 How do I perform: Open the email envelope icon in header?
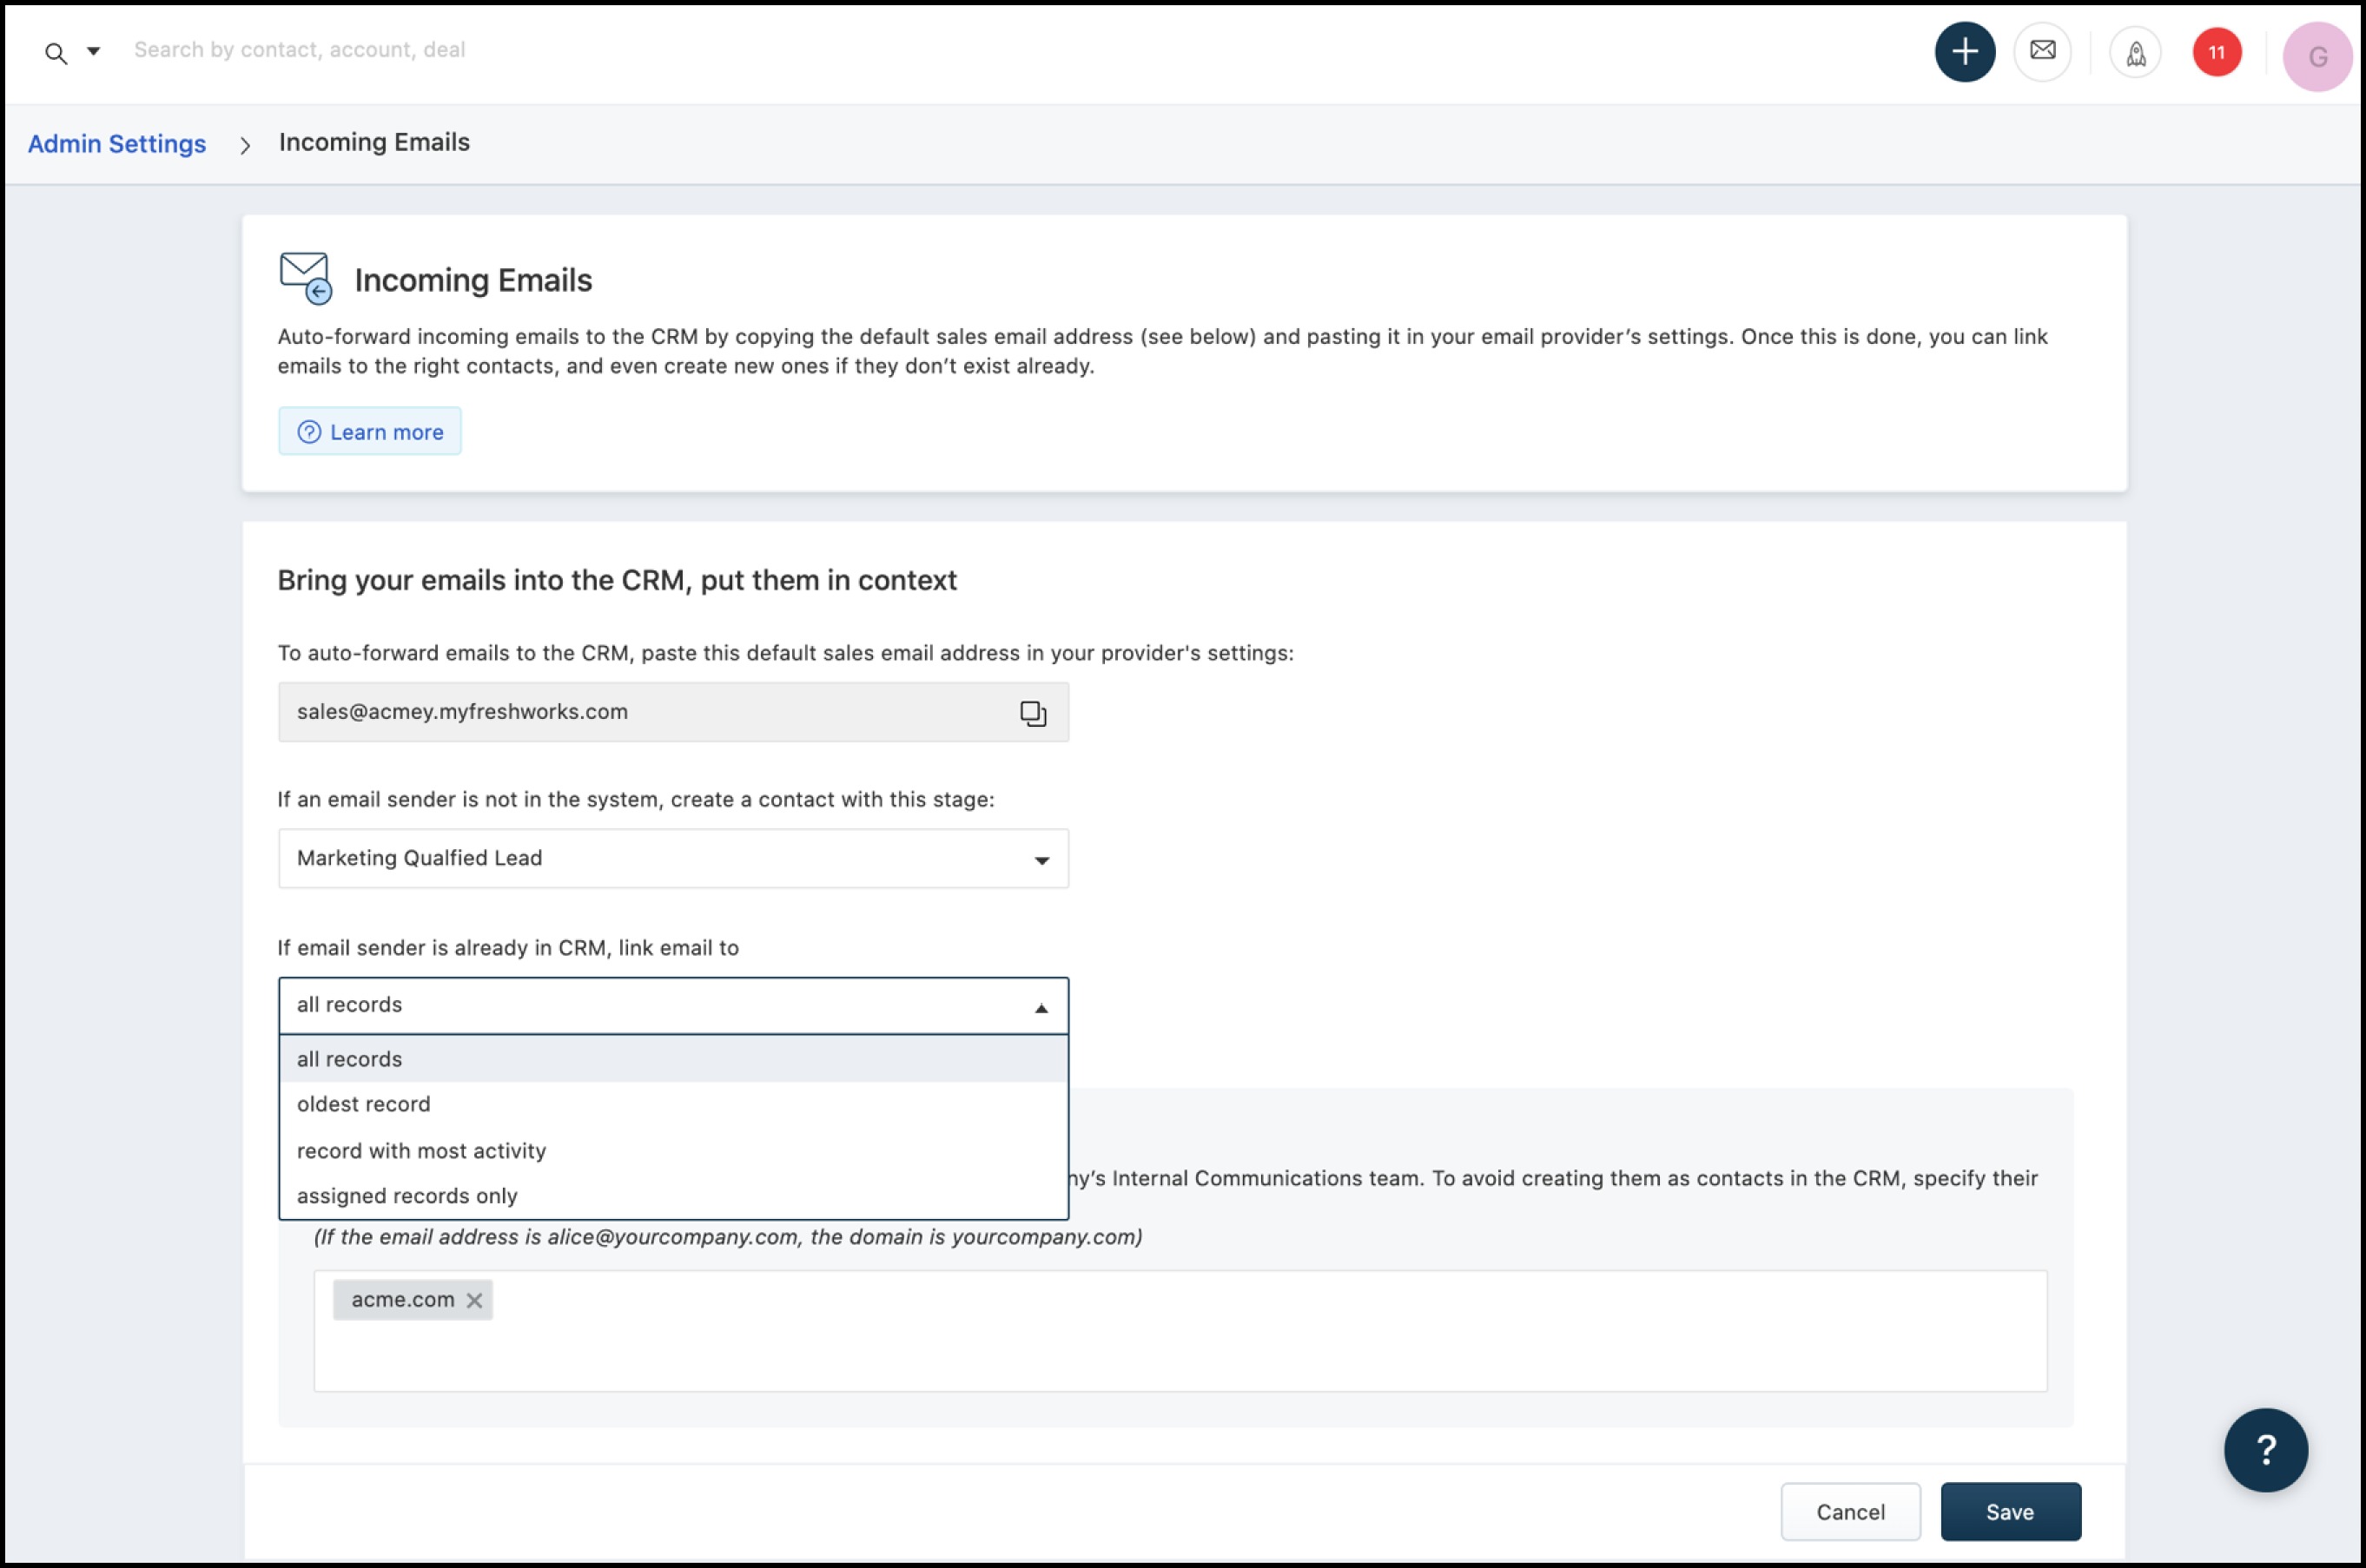click(2042, 51)
